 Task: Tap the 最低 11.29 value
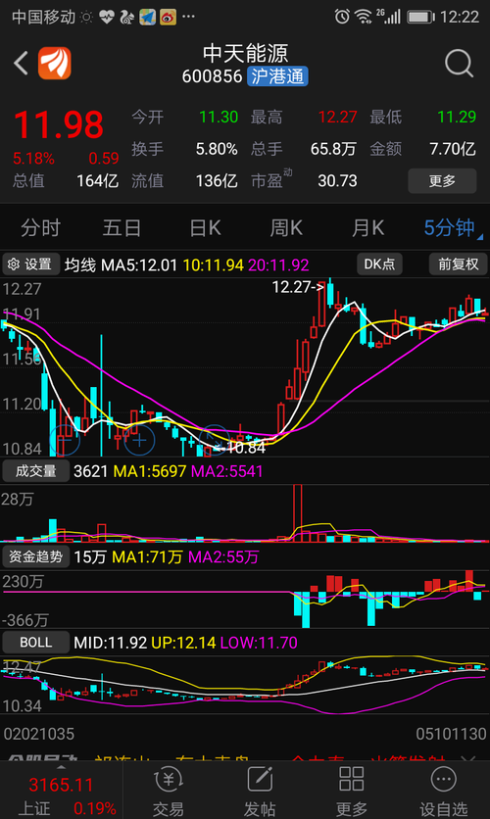(x=457, y=117)
